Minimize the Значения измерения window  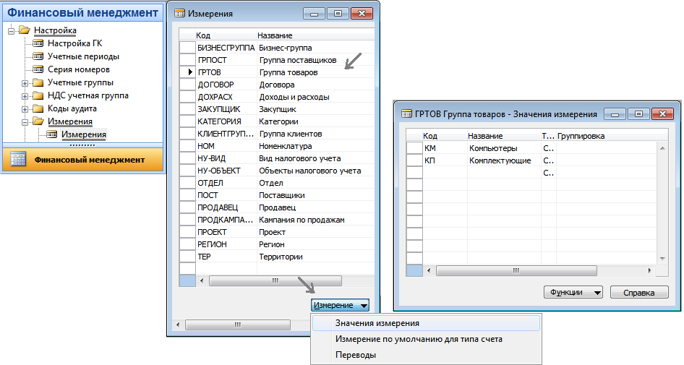[x=615, y=114]
